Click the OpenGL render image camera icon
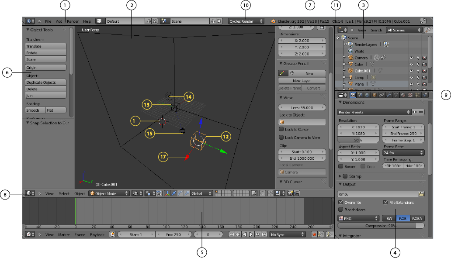 click(290, 194)
